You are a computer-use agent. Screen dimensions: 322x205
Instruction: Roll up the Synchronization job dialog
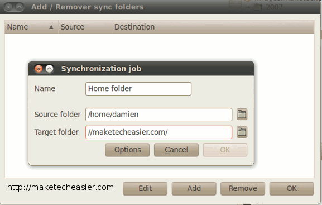[49, 69]
